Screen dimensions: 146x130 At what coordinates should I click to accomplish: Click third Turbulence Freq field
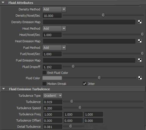(x=94, y=114)
